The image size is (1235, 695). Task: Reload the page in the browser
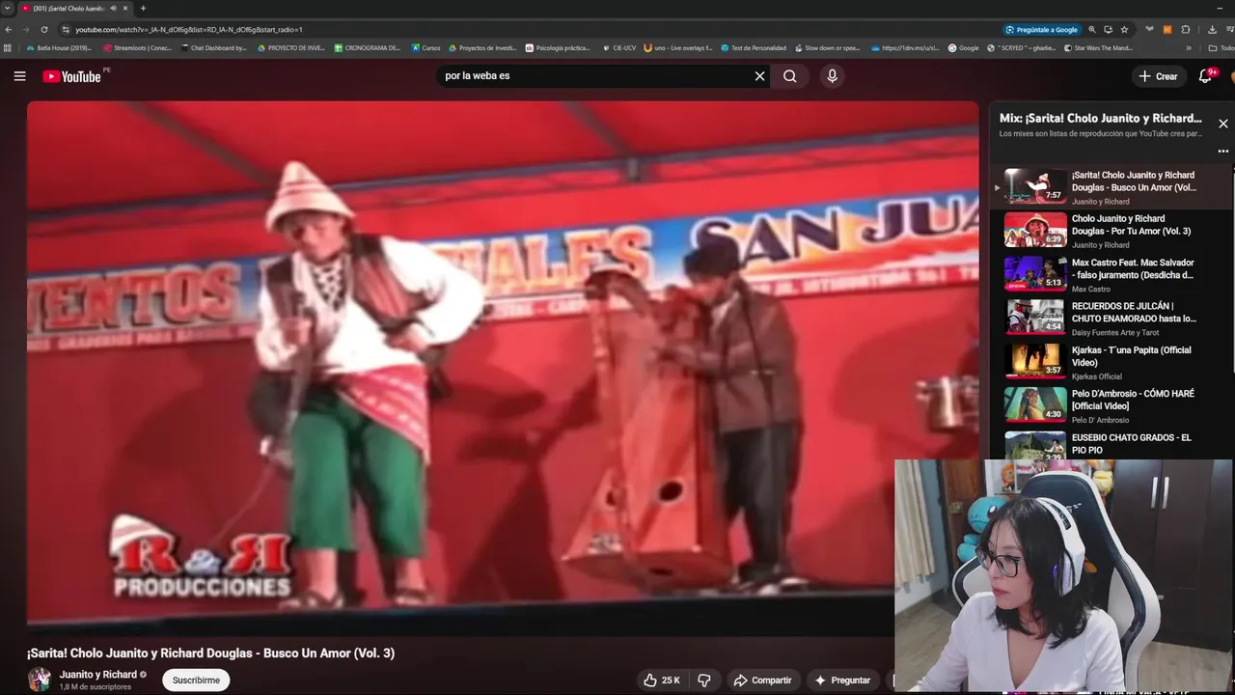45,30
